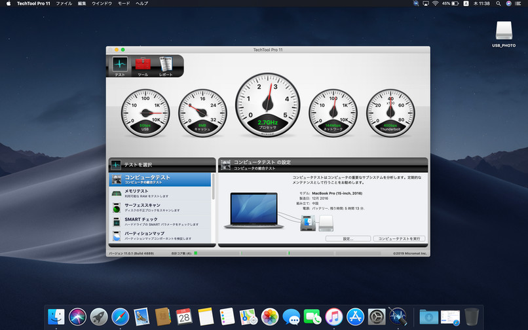Click バージョン 11.0.1 (Build 4889) text
The width and height of the screenshot is (528, 330).
click(131, 253)
